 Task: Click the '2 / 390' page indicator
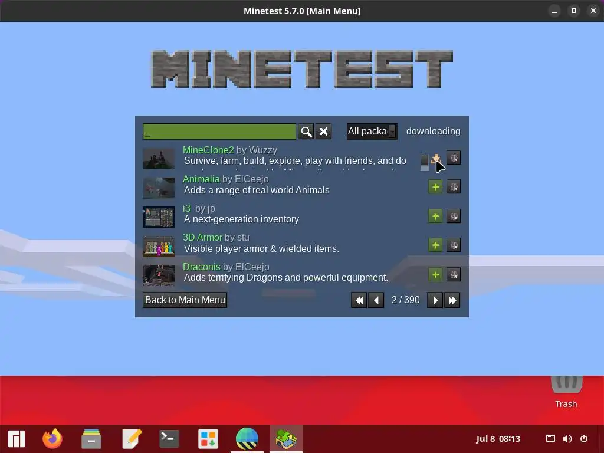tap(406, 300)
